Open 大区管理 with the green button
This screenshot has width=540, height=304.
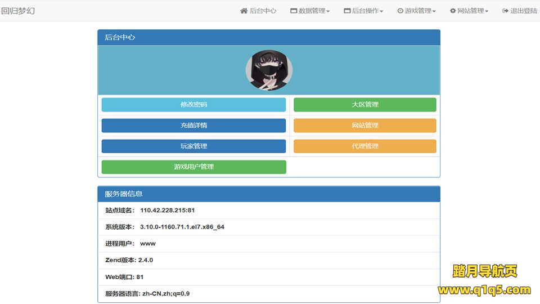[364, 105]
